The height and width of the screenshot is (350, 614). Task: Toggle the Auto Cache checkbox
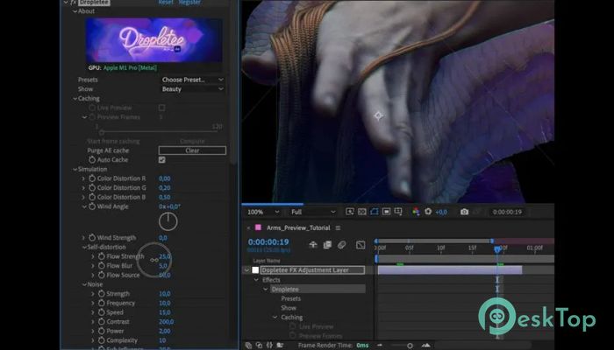pos(161,159)
